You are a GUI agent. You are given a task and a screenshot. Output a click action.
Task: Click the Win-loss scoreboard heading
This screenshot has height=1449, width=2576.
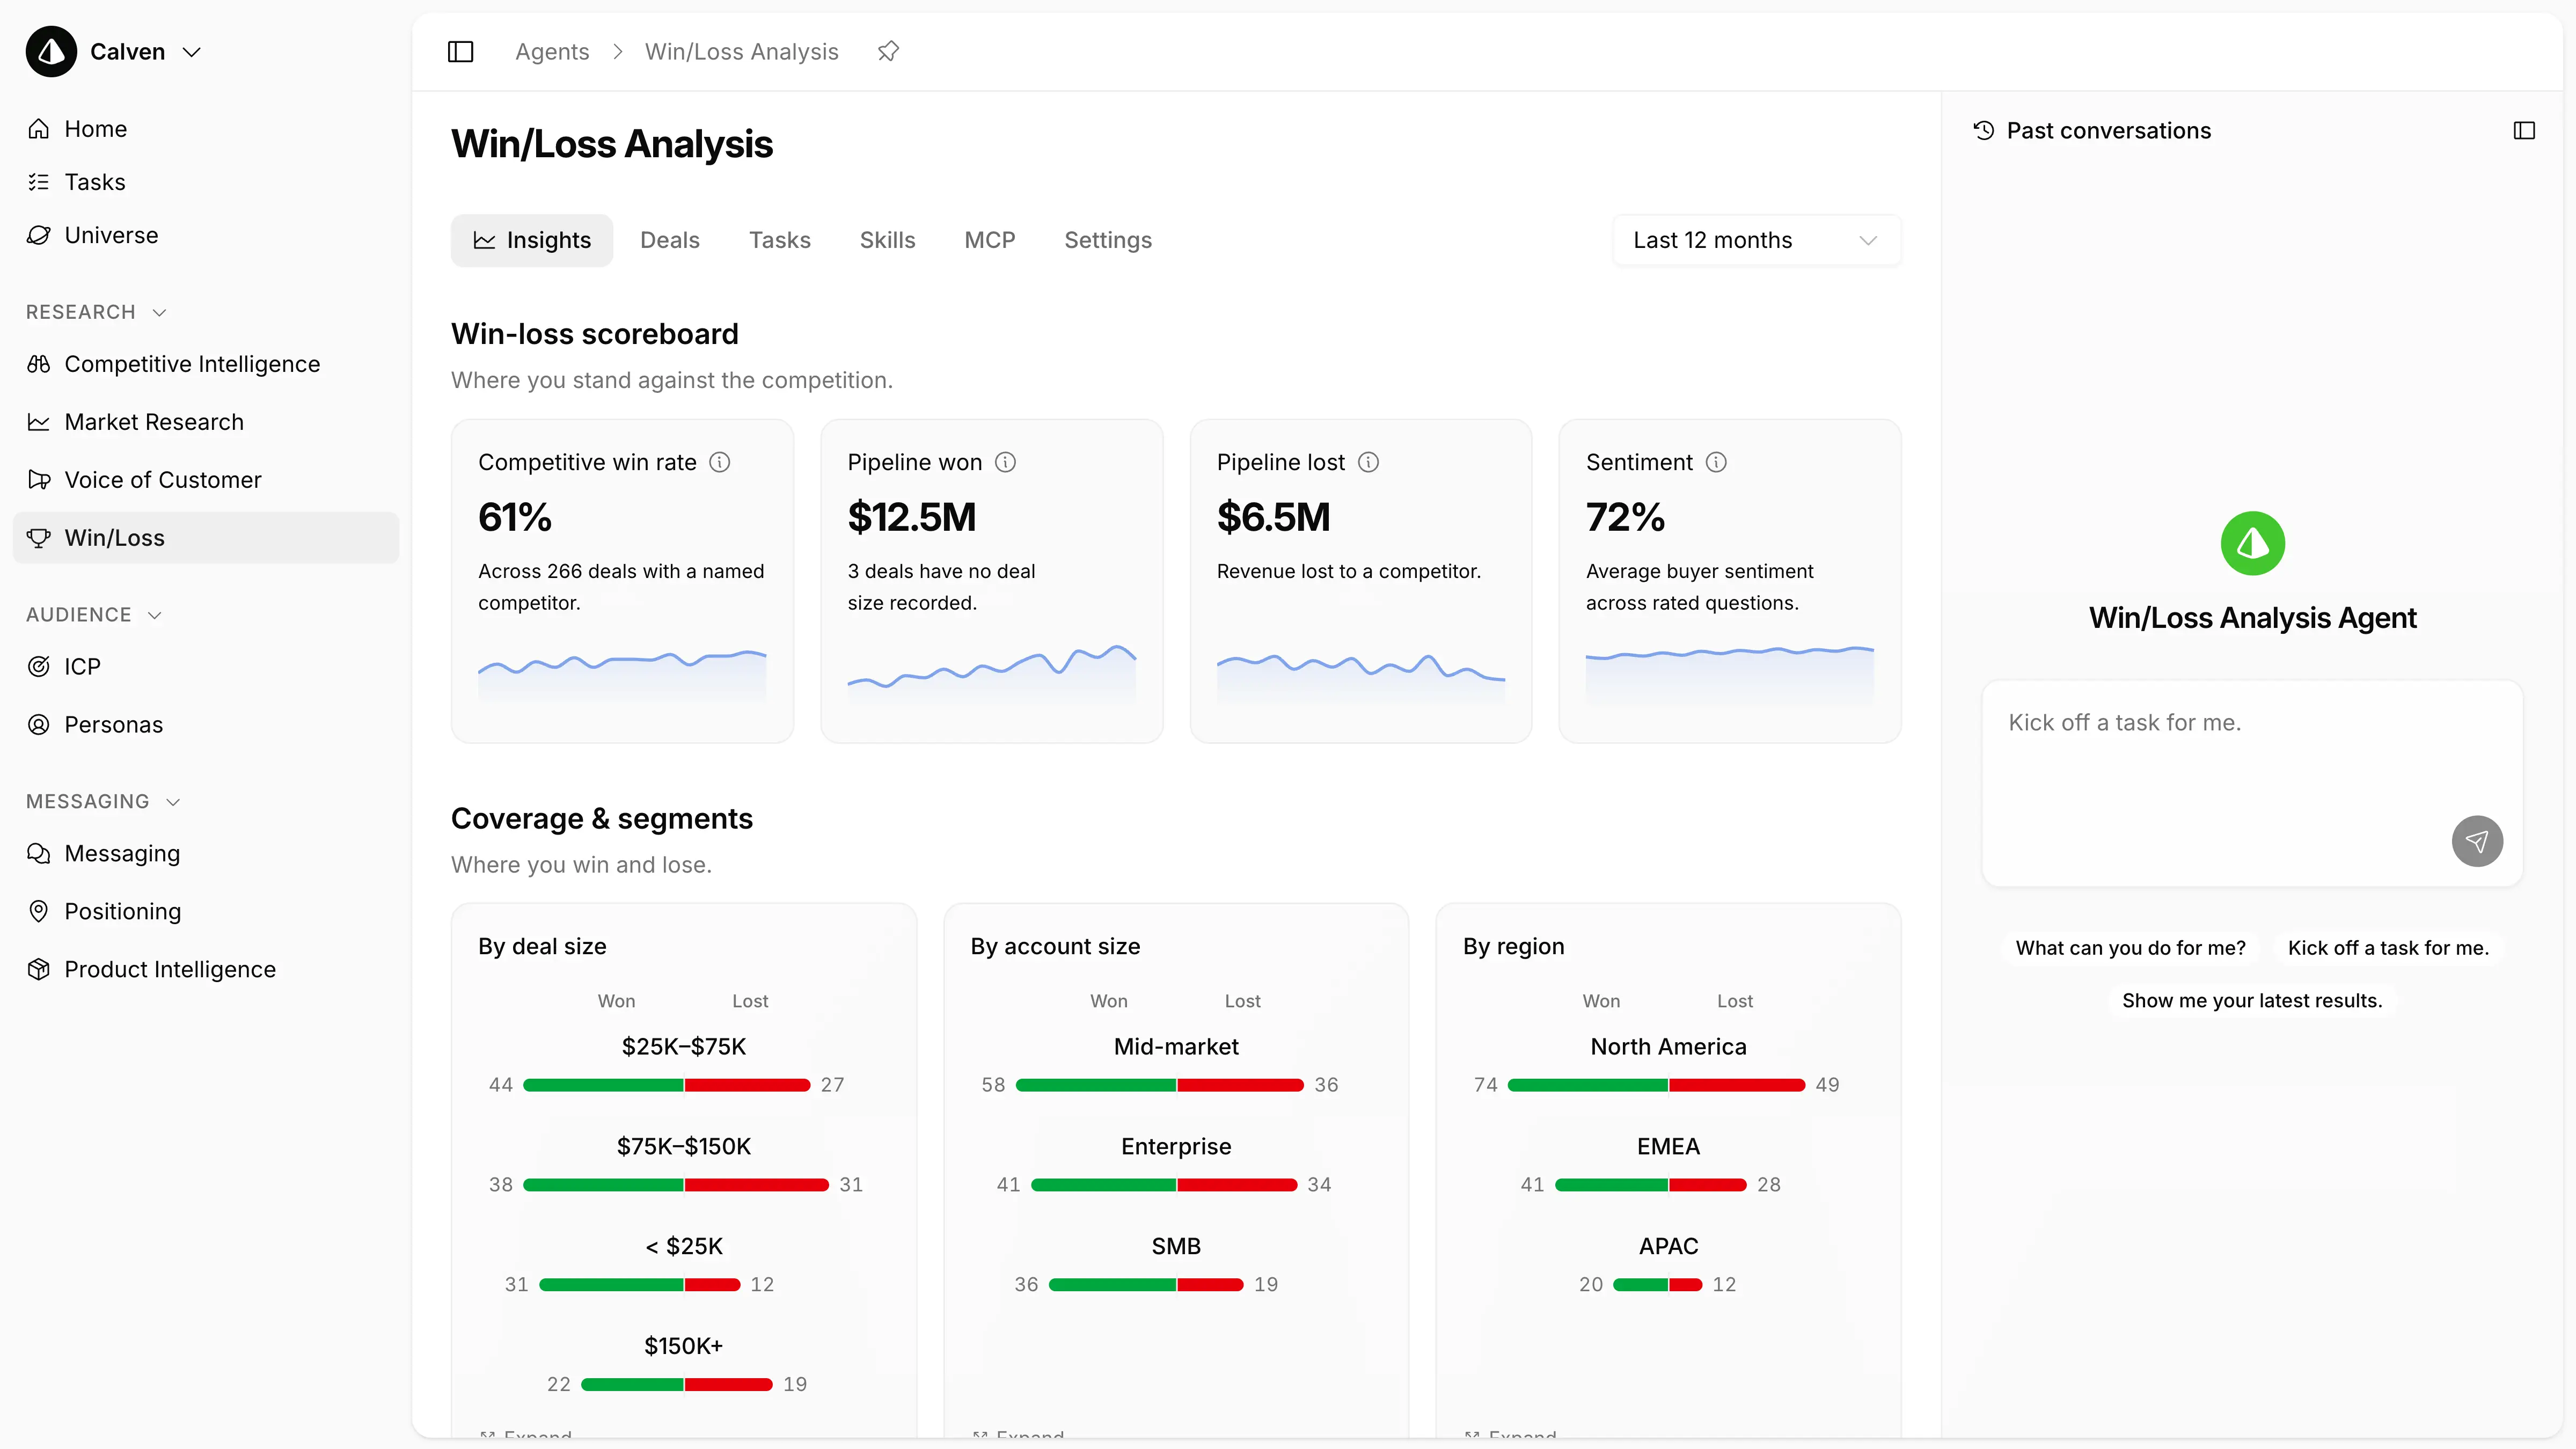(x=594, y=334)
